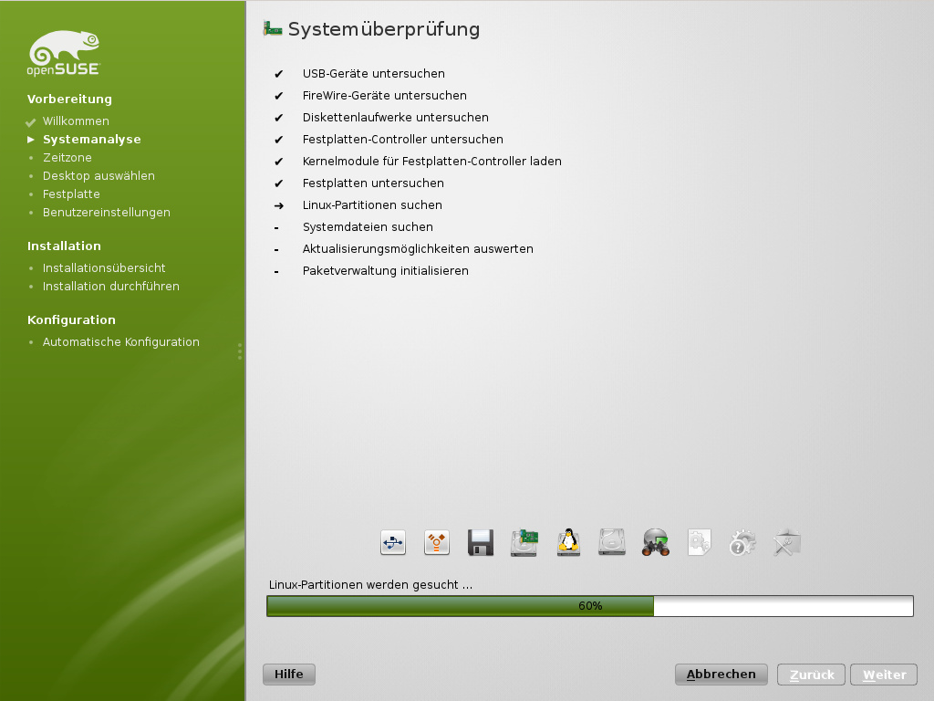This screenshot has height=701, width=934.
Task: Click 'Systemdateien suchen' text
Action: click(x=368, y=227)
